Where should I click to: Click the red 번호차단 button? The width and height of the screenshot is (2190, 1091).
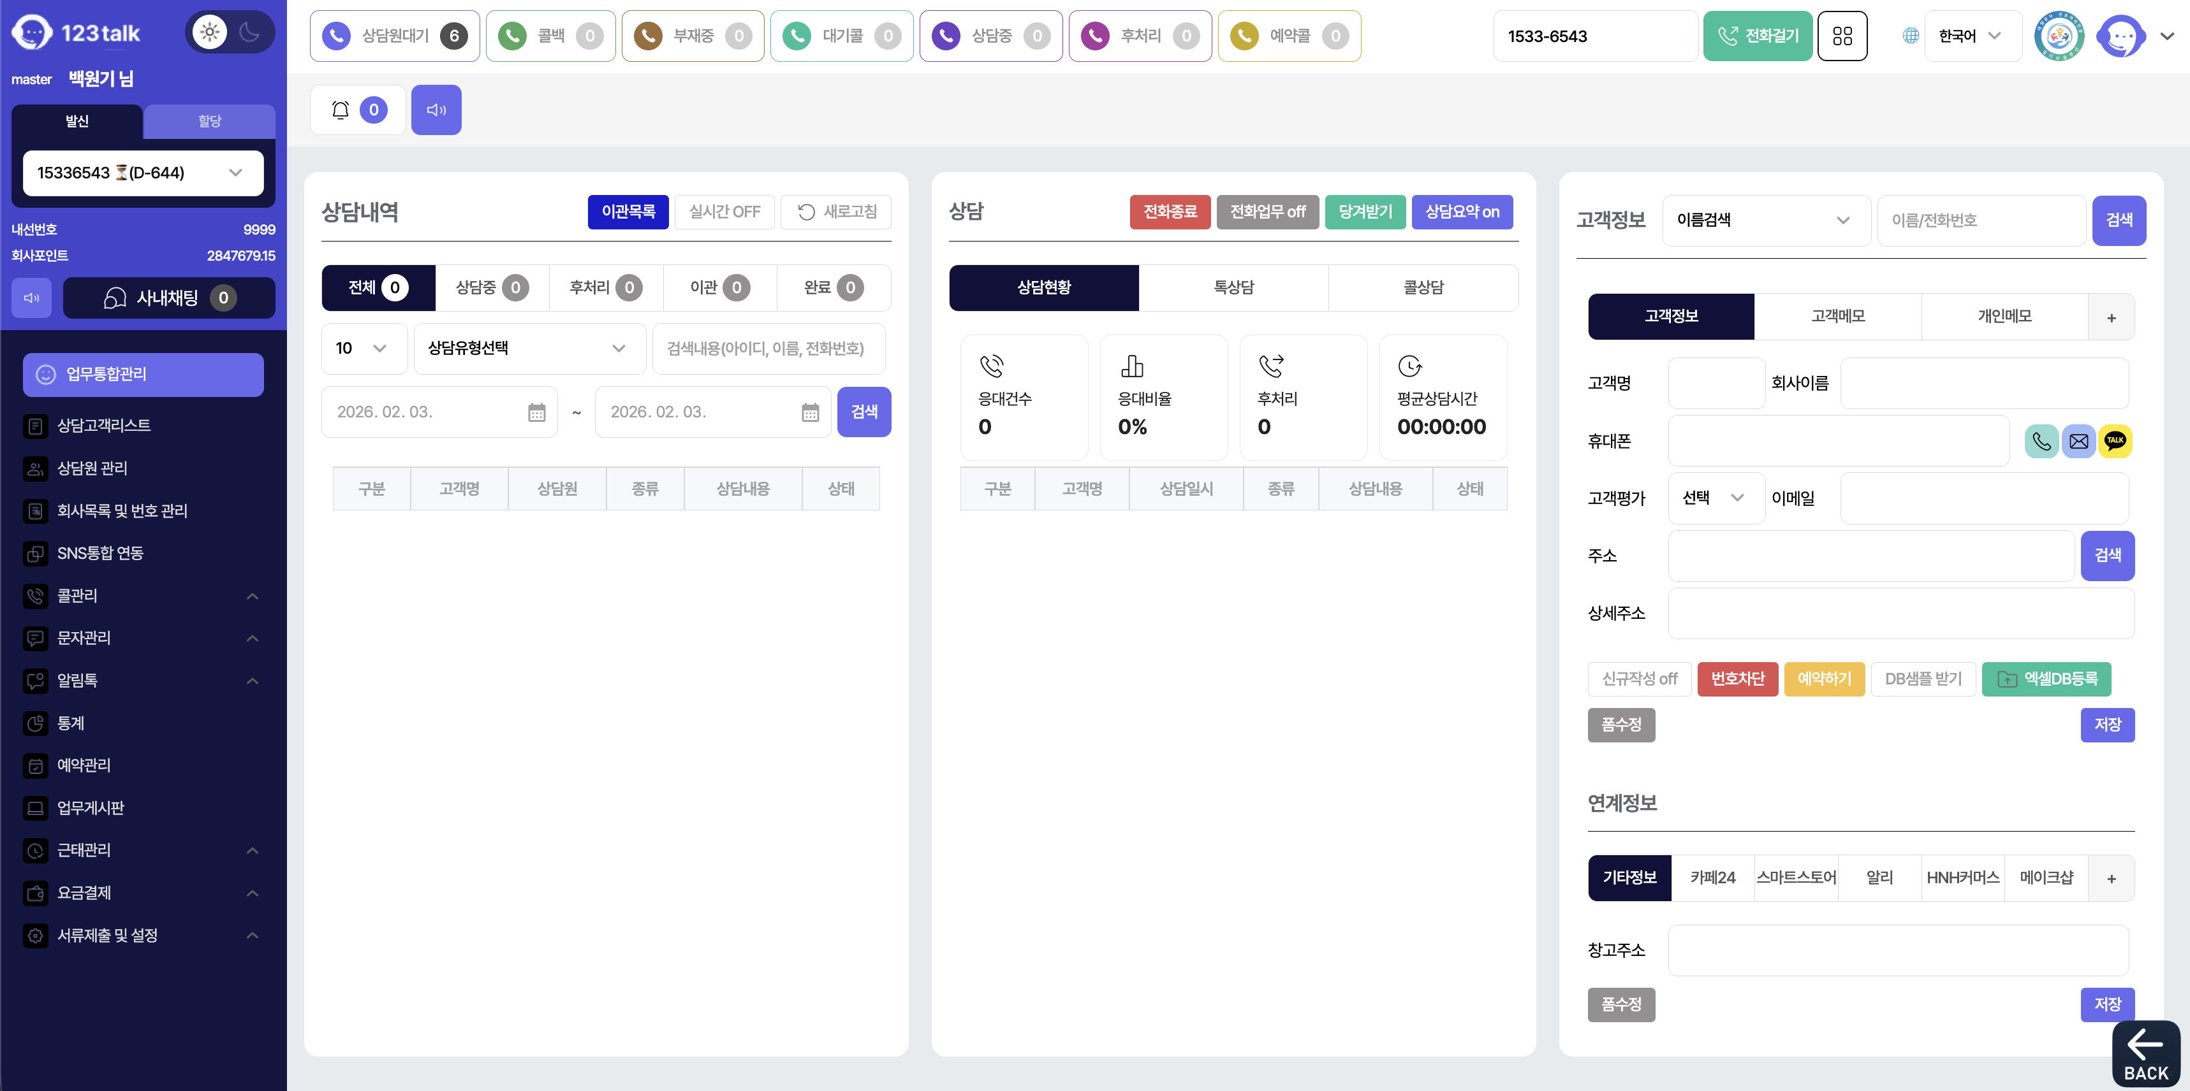click(1737, 679)
